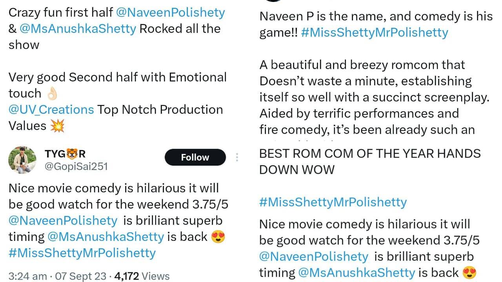Click @MsAnushkaShetty in the GopiSai251 tweet
502x282 pixels.
[x=105, y=237]
